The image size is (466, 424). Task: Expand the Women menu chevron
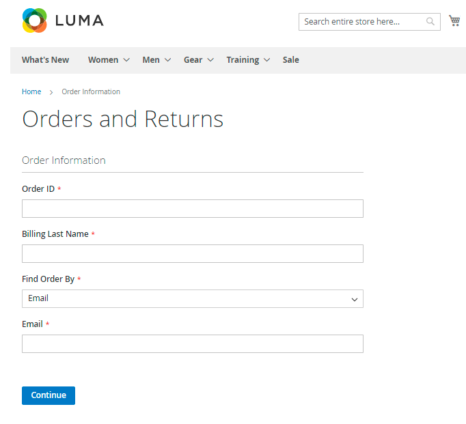click(x=126, y=60)
